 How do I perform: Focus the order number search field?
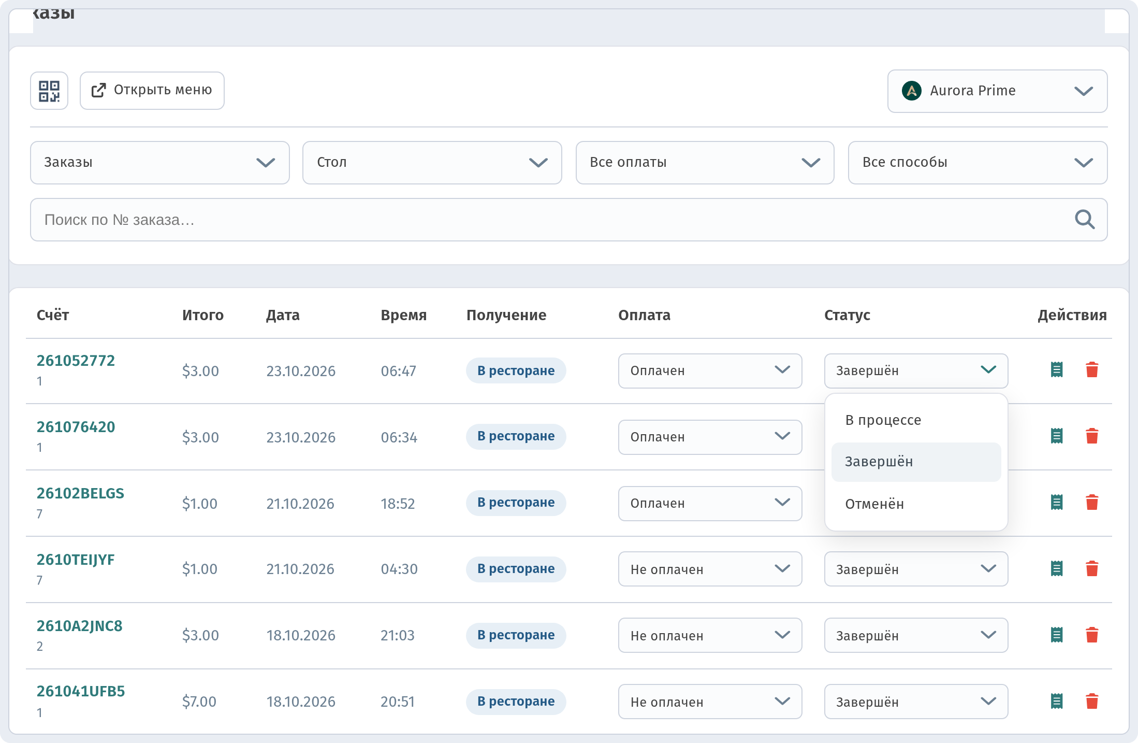[568, 220]
